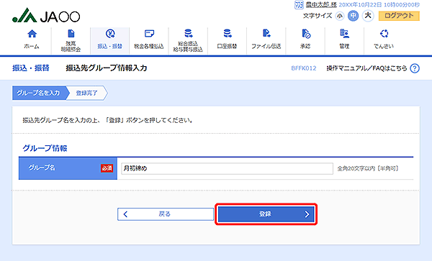Click the logged-in user name at top right
Screen dimensions: 432x261
click(x=321, y=5)
